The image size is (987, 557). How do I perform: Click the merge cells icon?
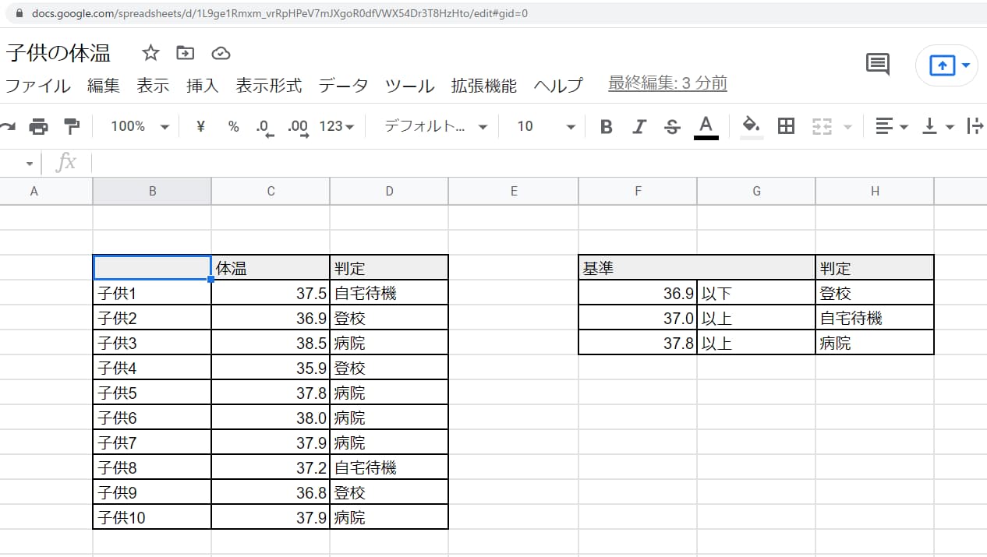822,126
